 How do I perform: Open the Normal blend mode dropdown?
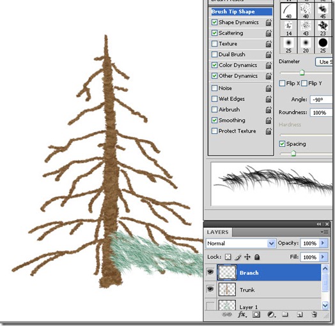pyautogui.click(x=241, y=243)
